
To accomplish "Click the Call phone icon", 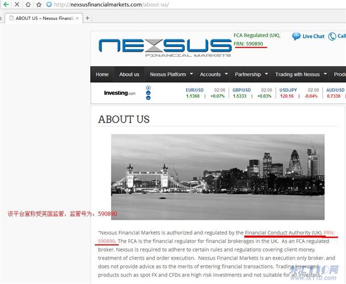I will point(332,36).
